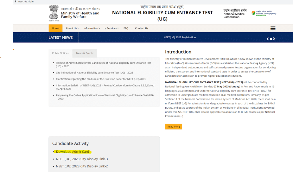Click the Ministry of Health and Family Welfare text
Viewport: 293px width, 172px height.
tap(80, 15)
